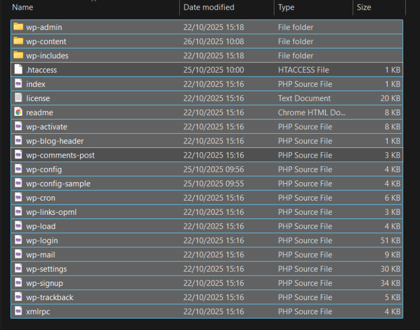Select the wp-config-sample file entry
The height and width of the screenshot is (330, 420).
(x=58, y=184)
